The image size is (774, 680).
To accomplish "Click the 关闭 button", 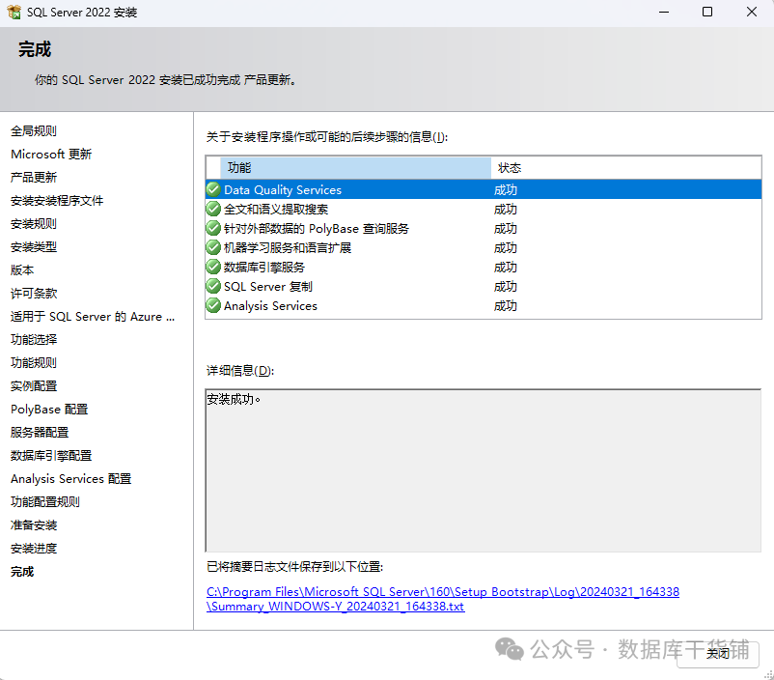I will tap(717, 653).
